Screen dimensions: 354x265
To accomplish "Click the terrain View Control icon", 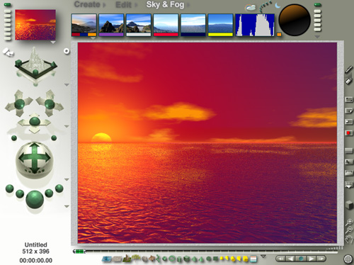I will [x=36, y=64].
